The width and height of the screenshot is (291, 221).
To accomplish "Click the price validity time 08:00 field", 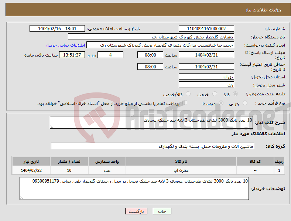I will [x=150, y=67].
